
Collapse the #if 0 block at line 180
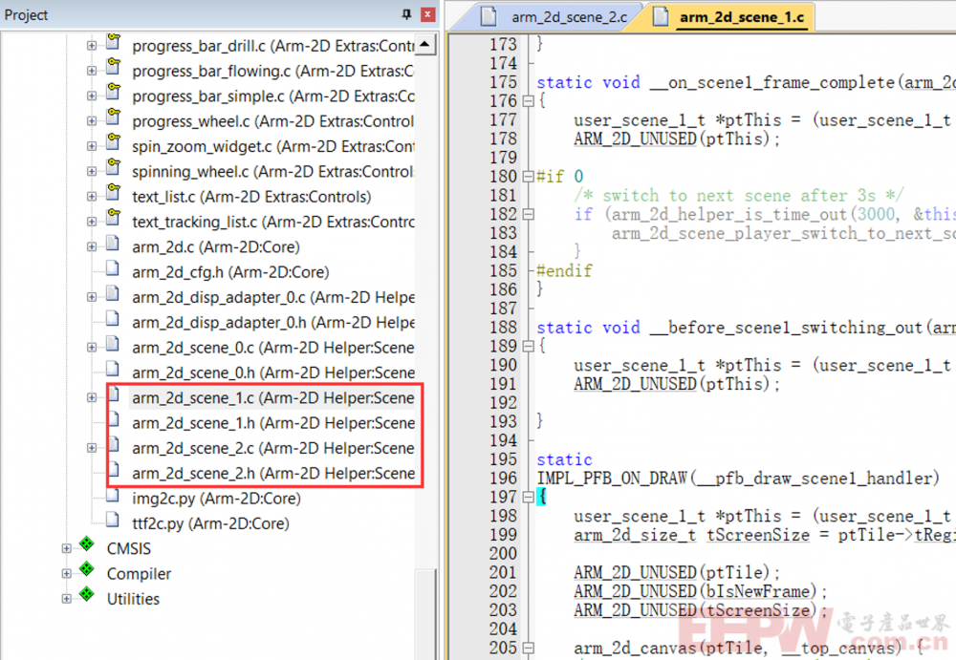(528, 177)
